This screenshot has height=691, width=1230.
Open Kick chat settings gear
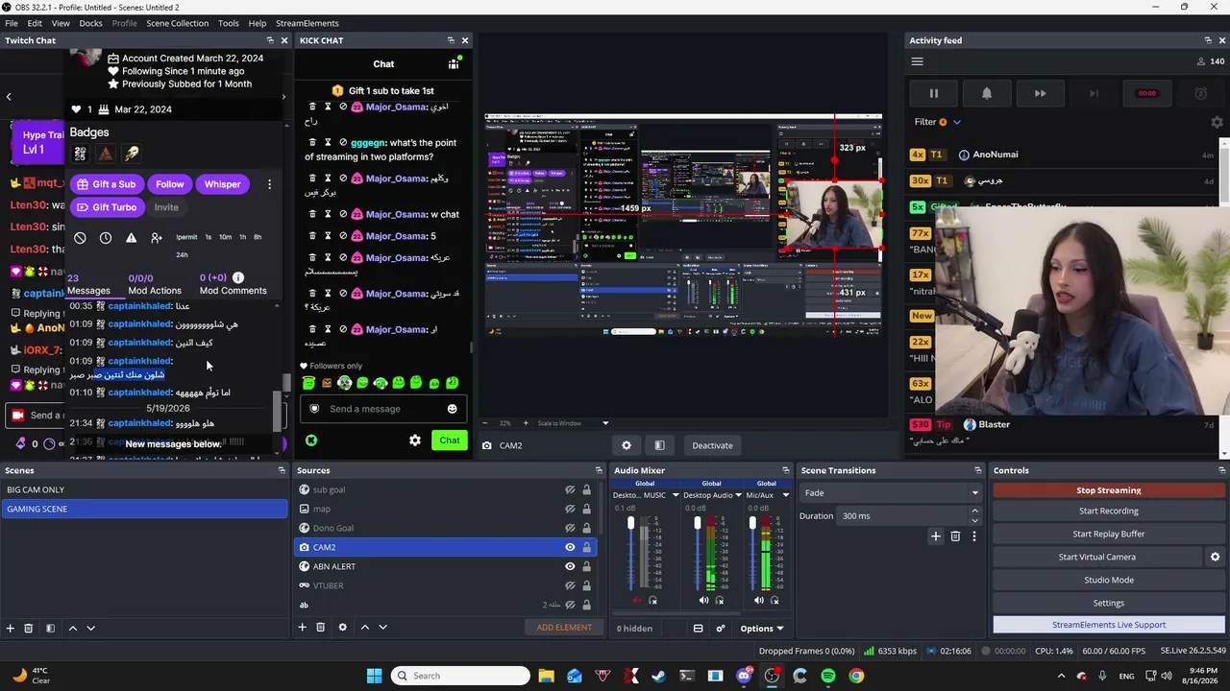(415, 441)
